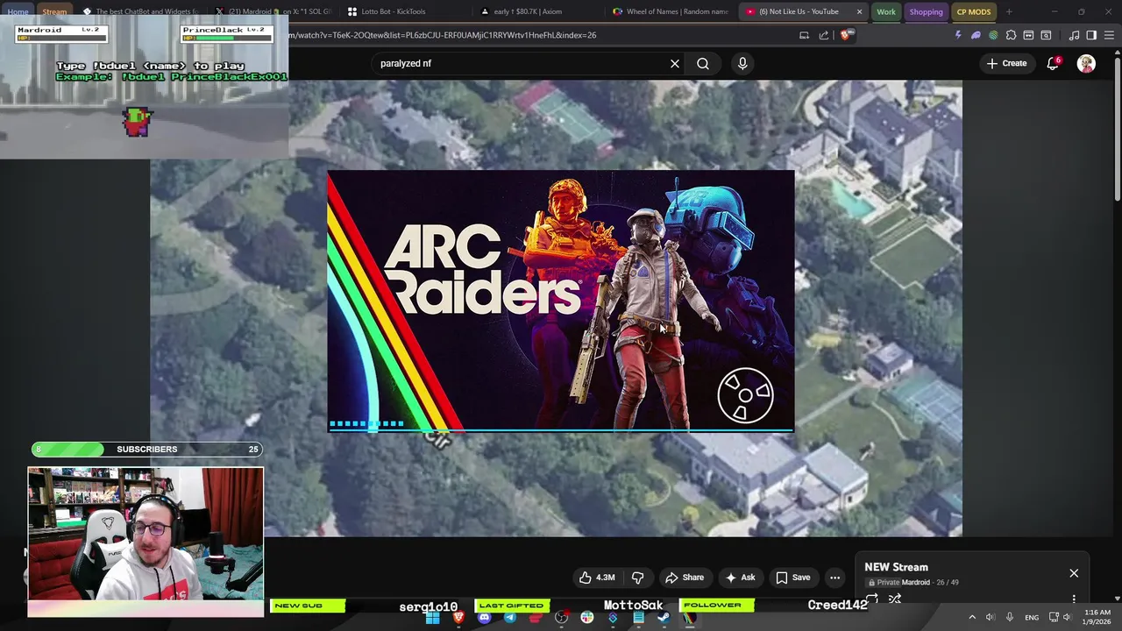The width and height of the screenshot is (1122, 631).
Task: Open the music note playlist icon in toolbar
Action: 1075,35
